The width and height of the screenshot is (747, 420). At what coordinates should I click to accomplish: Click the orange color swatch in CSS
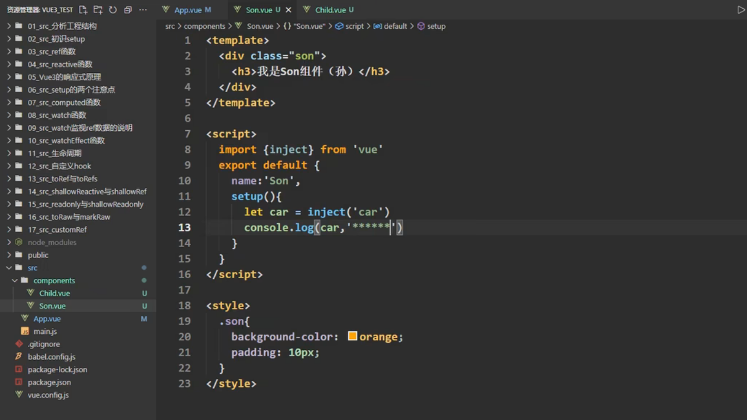[x=352, y=336]
